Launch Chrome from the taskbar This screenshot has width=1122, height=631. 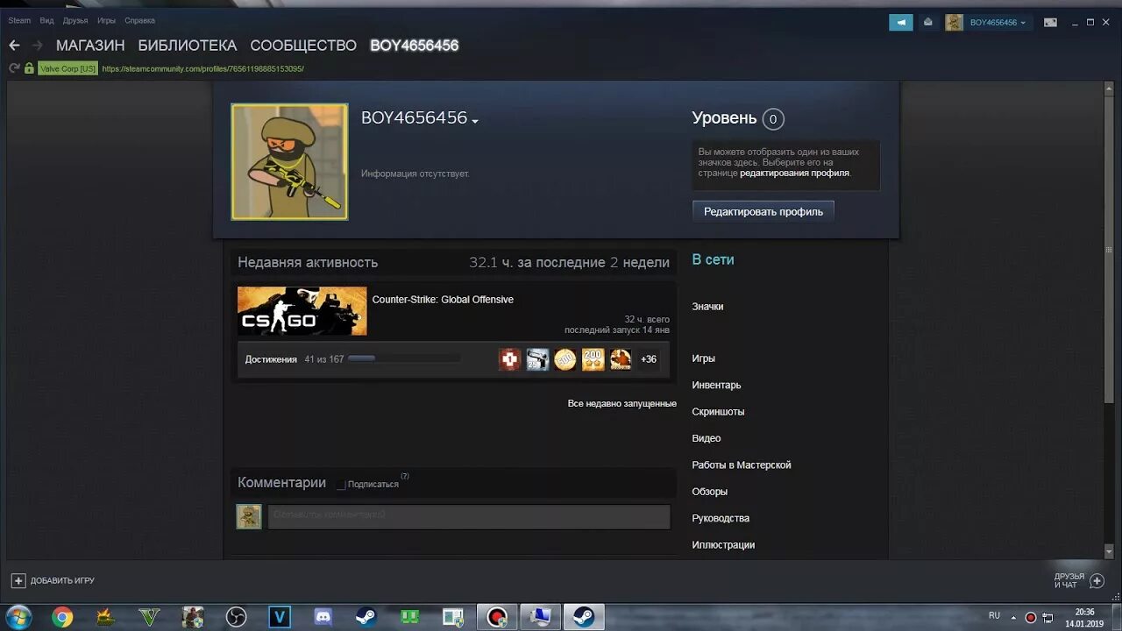coord(62,617)
